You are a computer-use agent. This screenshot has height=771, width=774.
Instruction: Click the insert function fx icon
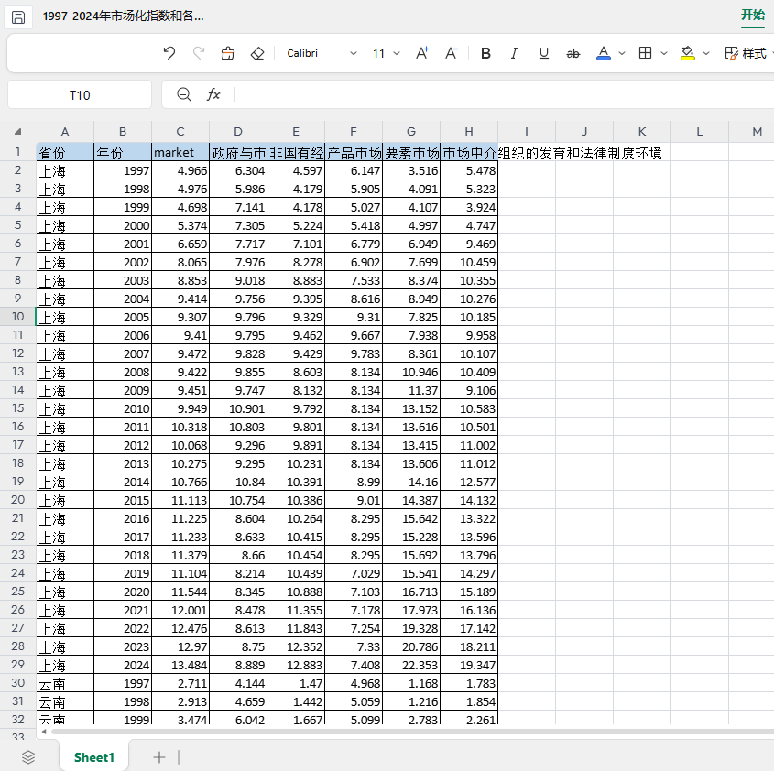coord(213,94)
